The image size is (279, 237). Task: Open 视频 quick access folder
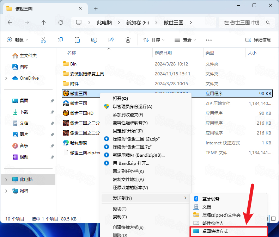[20, 157]
